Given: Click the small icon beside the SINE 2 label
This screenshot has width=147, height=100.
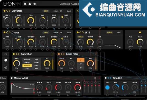Looking at the screenshot, I should pyautogui.click(x=16, y=17).
